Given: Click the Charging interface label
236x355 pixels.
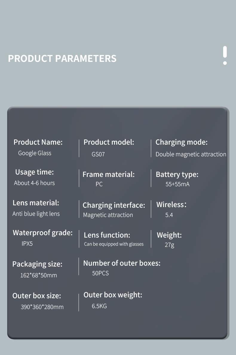Looking at the screenshot, I should (114, 205).
